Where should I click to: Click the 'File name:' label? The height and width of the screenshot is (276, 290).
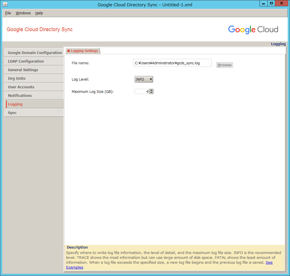pyautogui.click(x=81, y=63)
